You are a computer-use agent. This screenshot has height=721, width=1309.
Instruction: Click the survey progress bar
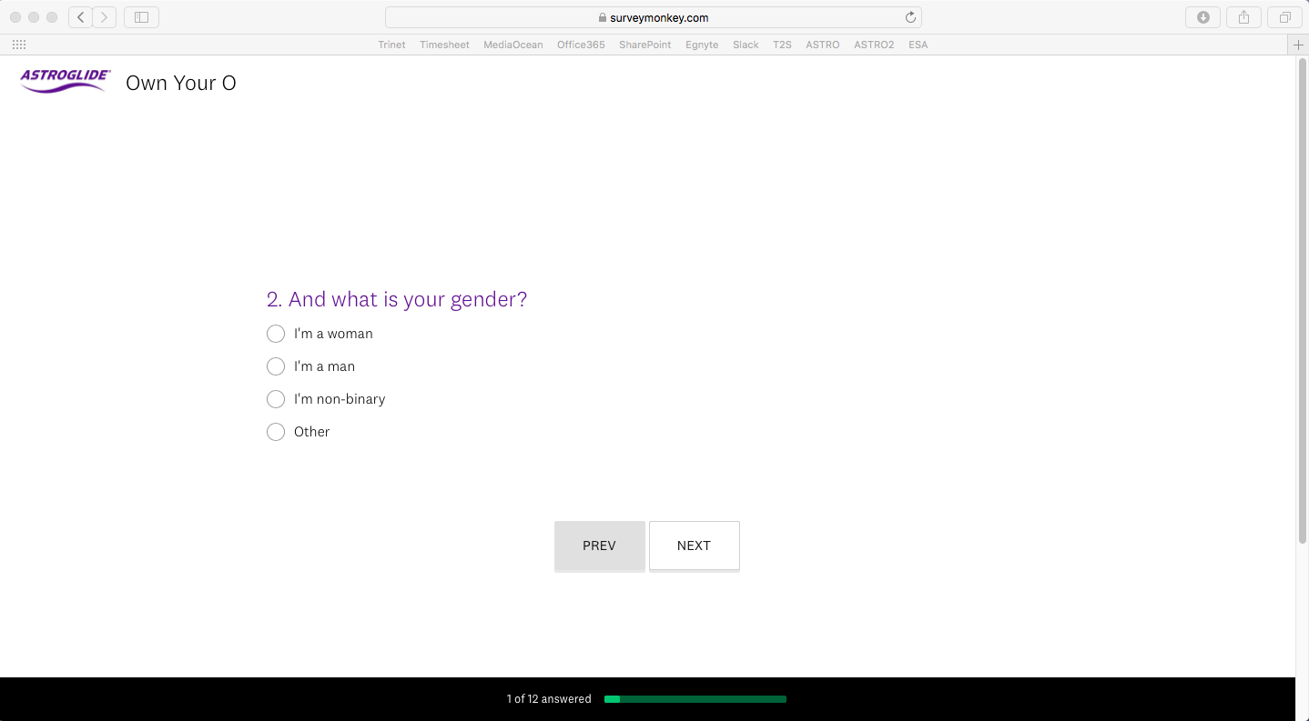[x=695, y=699]
